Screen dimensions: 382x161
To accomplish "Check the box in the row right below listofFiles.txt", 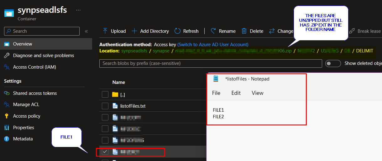I will coord(105,117).
